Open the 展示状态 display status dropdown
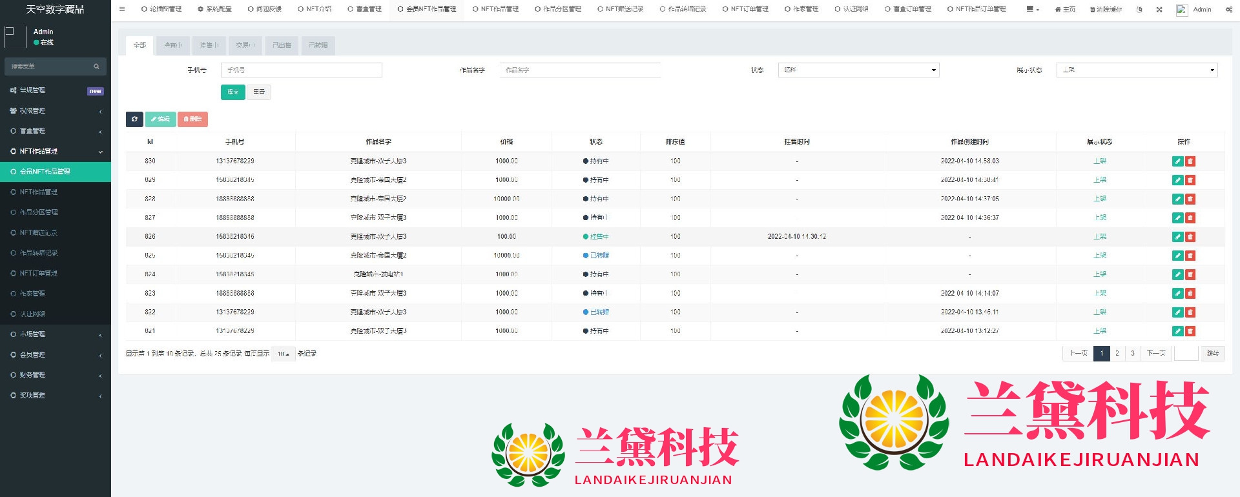This screenshot has height=497, width=1240. click(1137, 70)
